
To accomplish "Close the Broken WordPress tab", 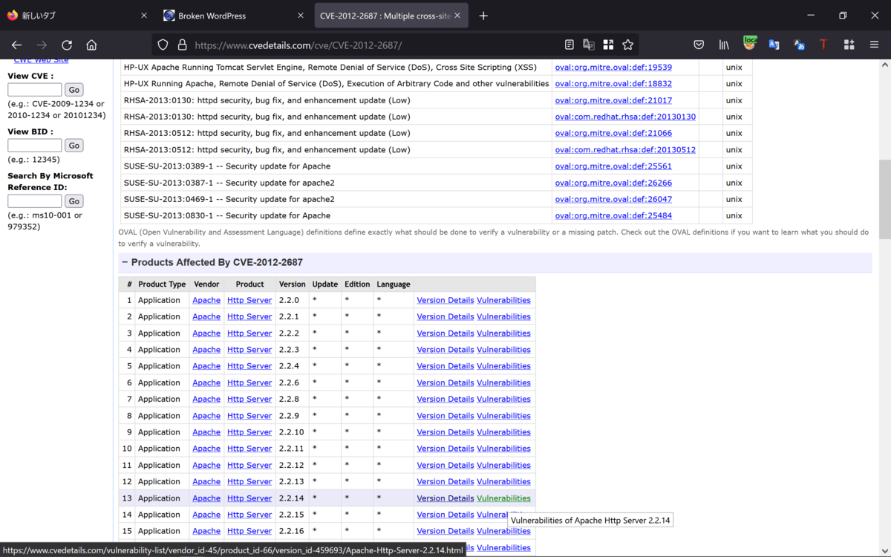I will [x=300, y=16].
